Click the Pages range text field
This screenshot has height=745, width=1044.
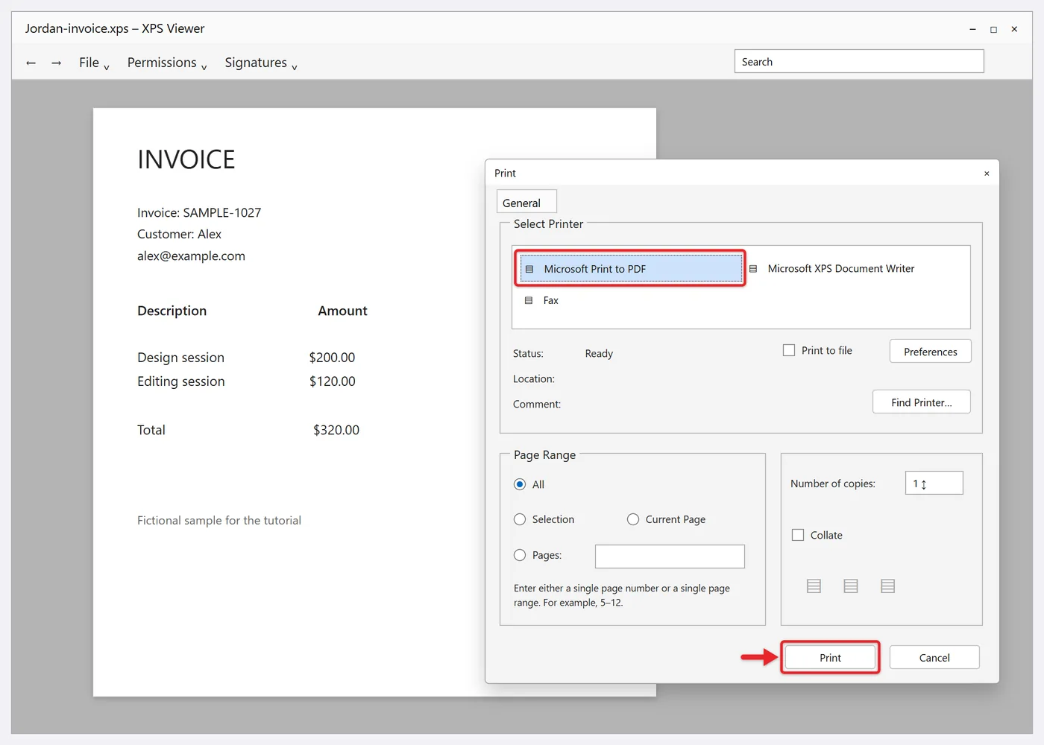point(670,556)
